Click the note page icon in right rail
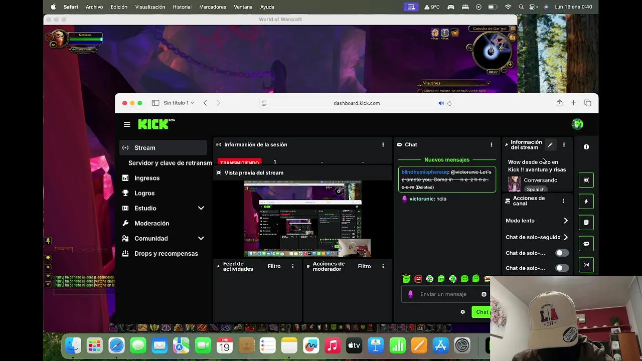The image size is (642, 361). click(x=586, y=223)
